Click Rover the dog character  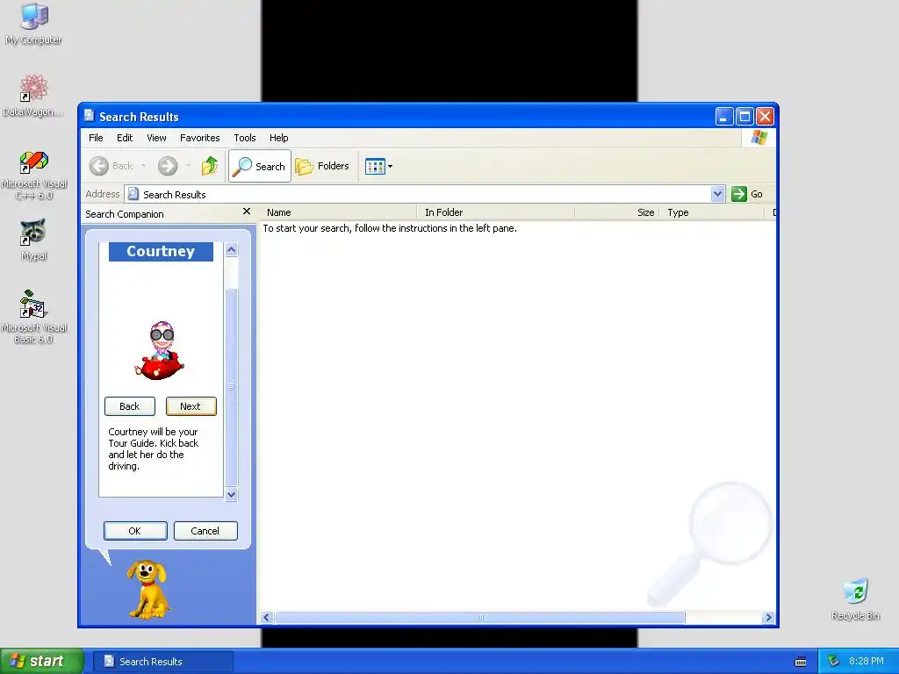pyautogui.click(x=148, y=589)
